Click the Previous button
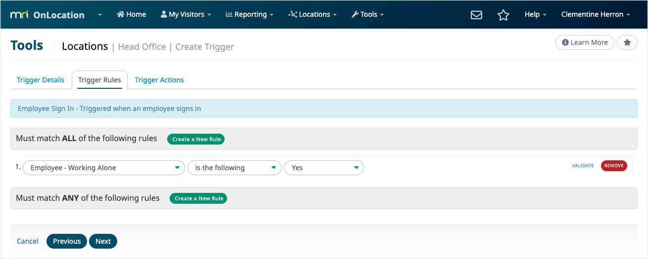 67,241
